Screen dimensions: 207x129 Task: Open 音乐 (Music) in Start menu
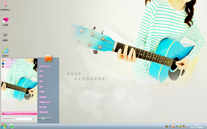[41, 81]
